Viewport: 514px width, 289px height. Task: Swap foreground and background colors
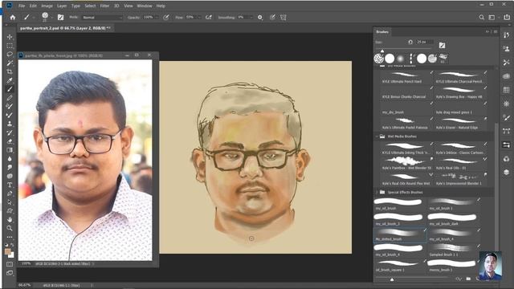(12, 245)
